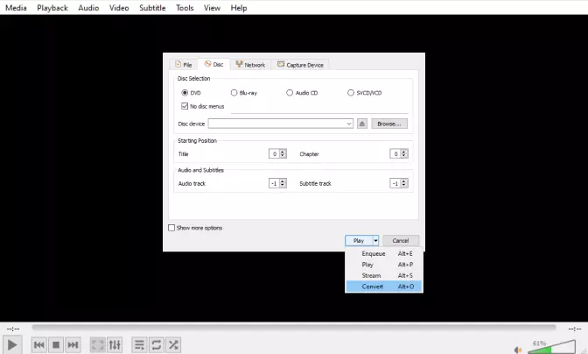Mute audio with speaker icon
This screenshot has height=354, width=588.
pos(518,350)
